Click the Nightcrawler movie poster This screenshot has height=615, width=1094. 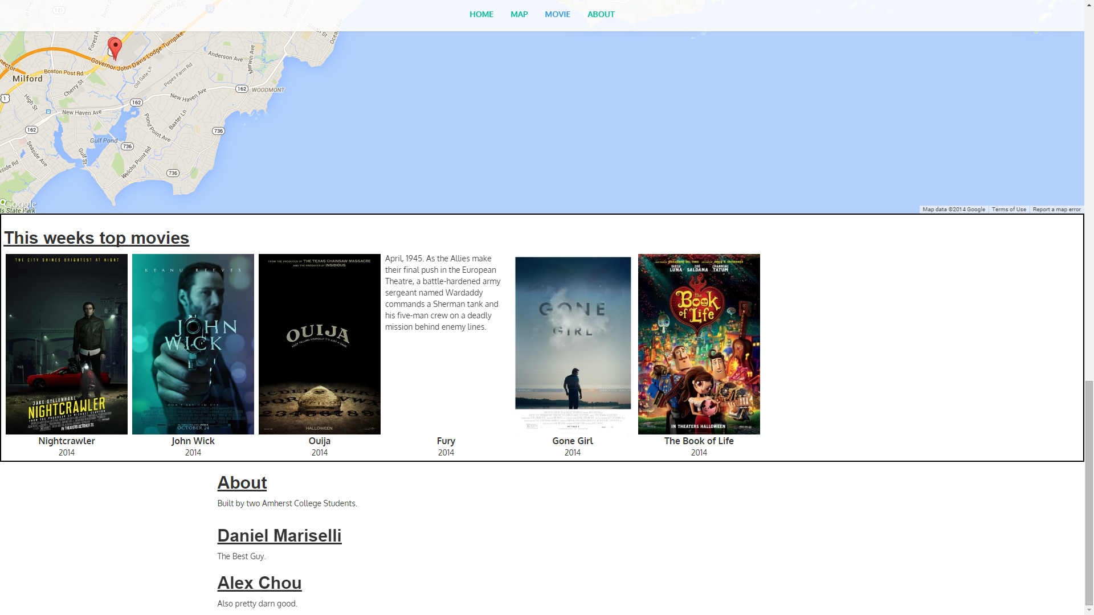tap(67, 344)
